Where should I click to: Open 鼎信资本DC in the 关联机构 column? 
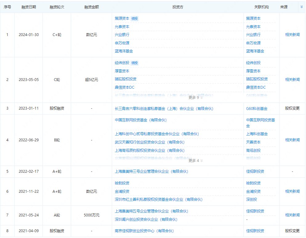[256, 87]
